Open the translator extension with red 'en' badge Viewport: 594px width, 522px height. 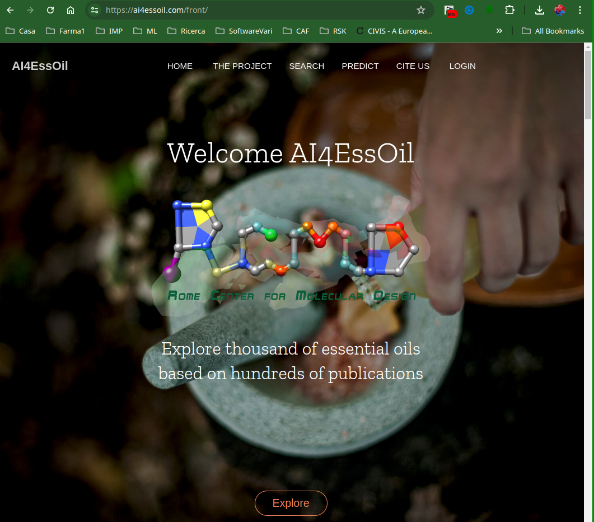click(450, 11)
